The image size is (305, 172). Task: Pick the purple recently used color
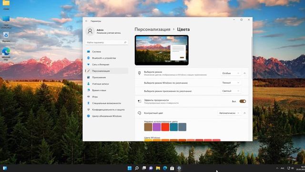(157, 127)
